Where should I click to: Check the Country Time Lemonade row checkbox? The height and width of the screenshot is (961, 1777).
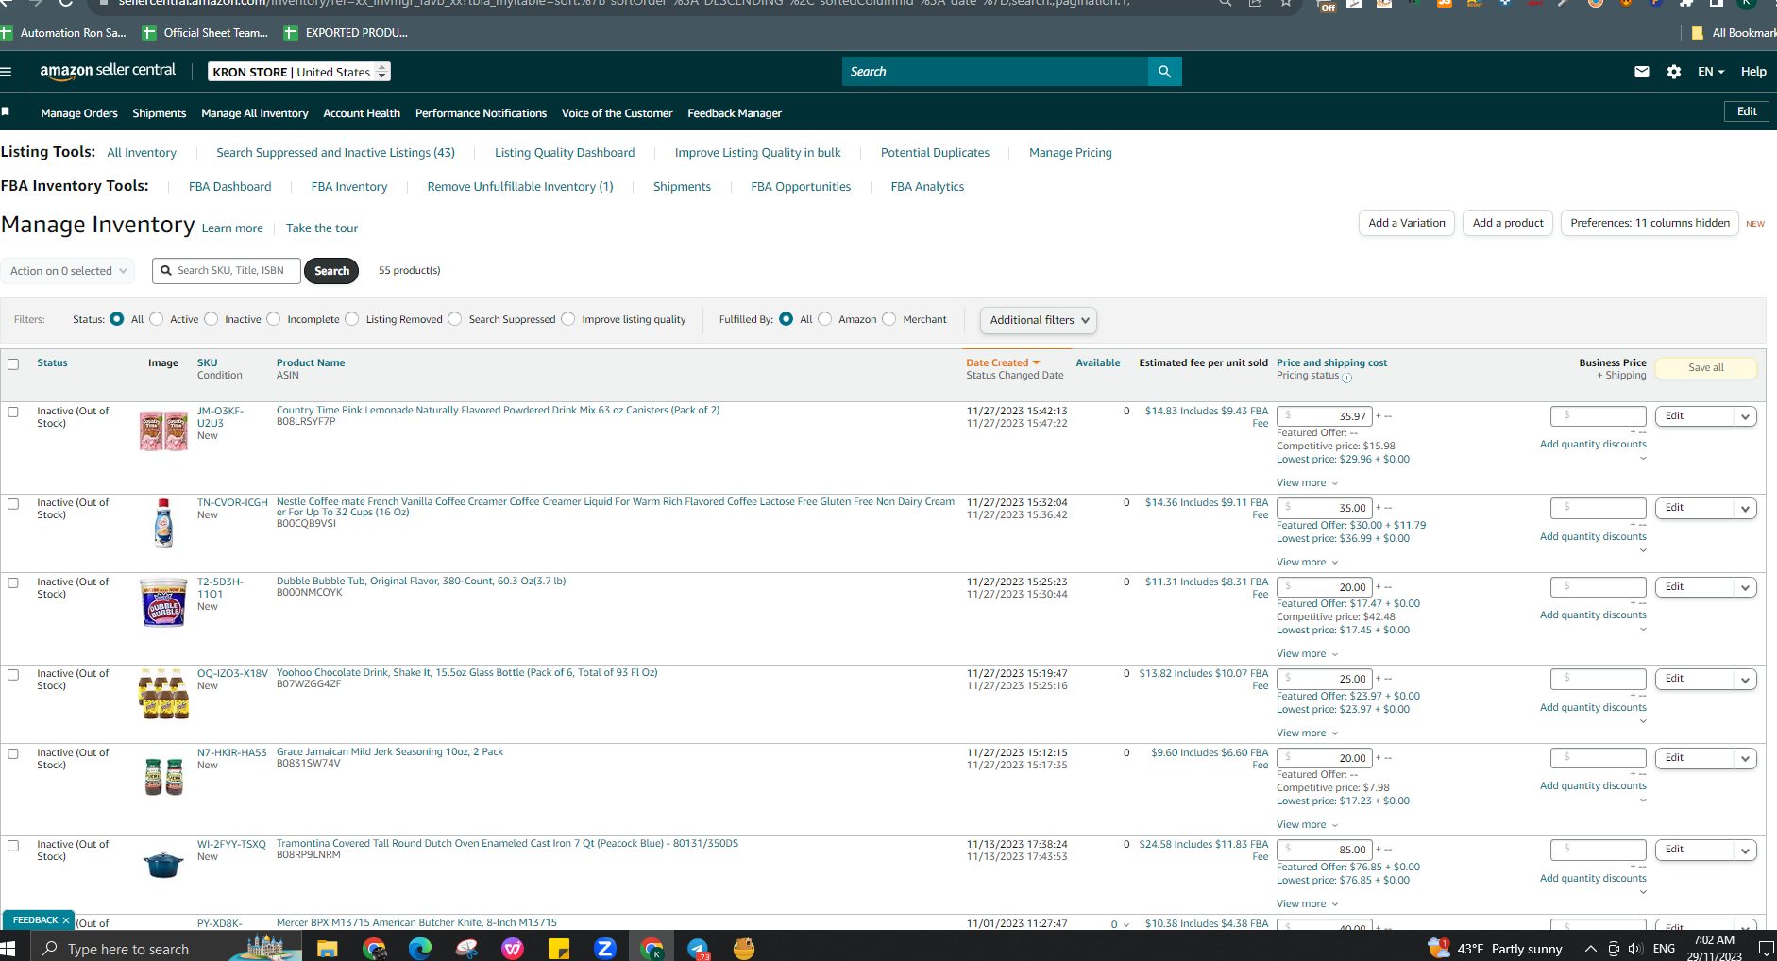13,412
